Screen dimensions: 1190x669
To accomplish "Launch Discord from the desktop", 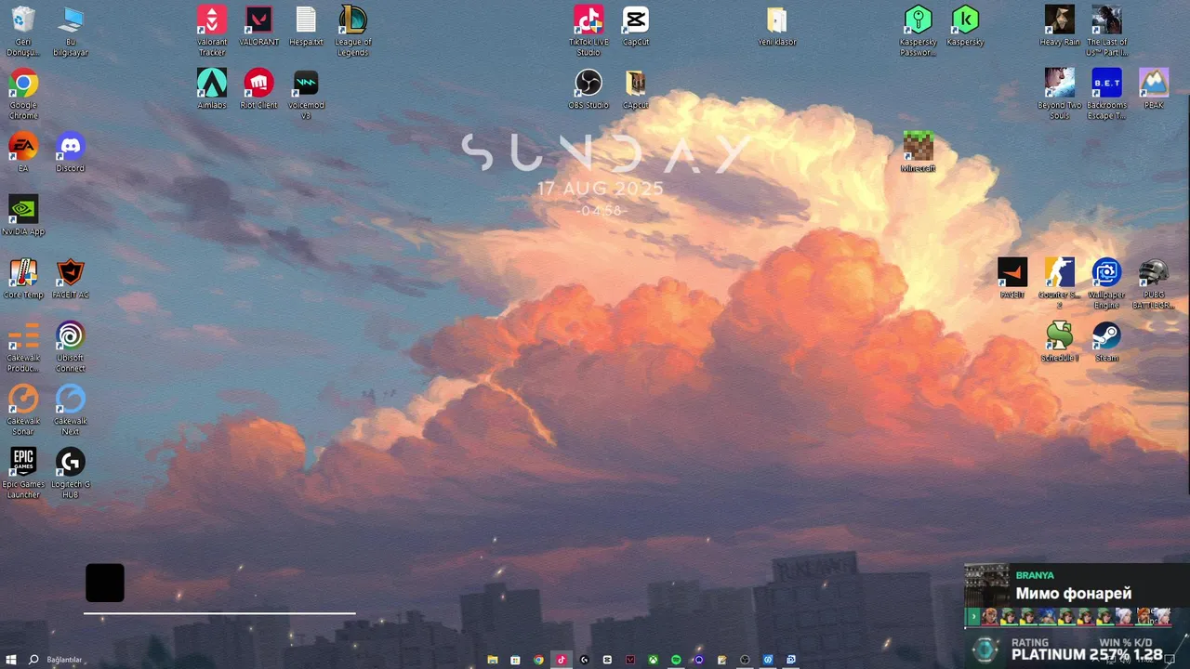I will 71,151.
